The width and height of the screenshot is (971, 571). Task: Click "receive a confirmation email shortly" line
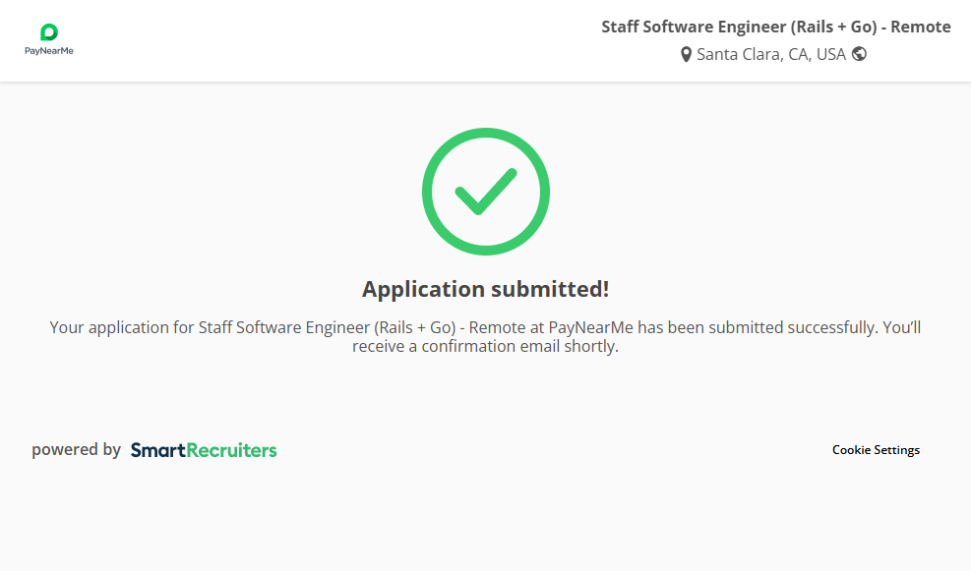tap(485, 346)
